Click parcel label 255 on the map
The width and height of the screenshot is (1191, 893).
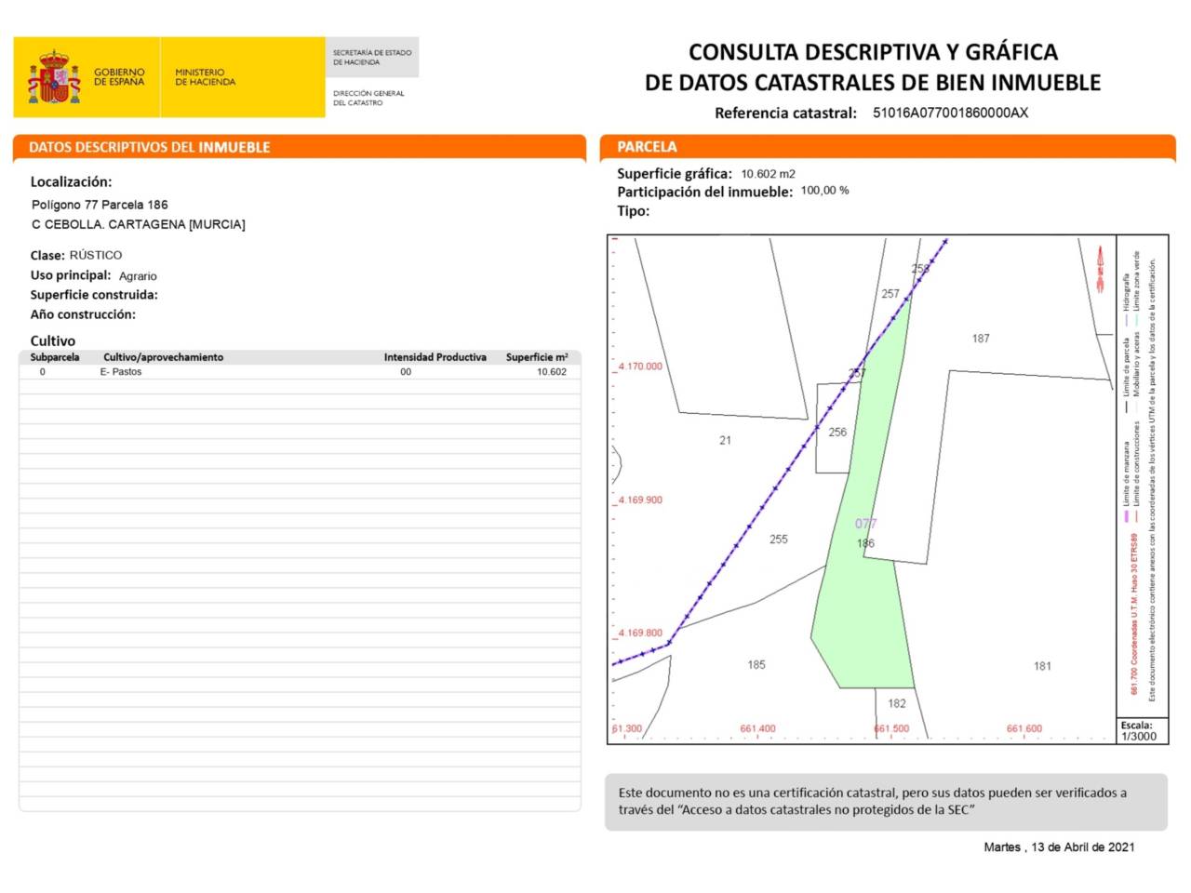(779, 539)
